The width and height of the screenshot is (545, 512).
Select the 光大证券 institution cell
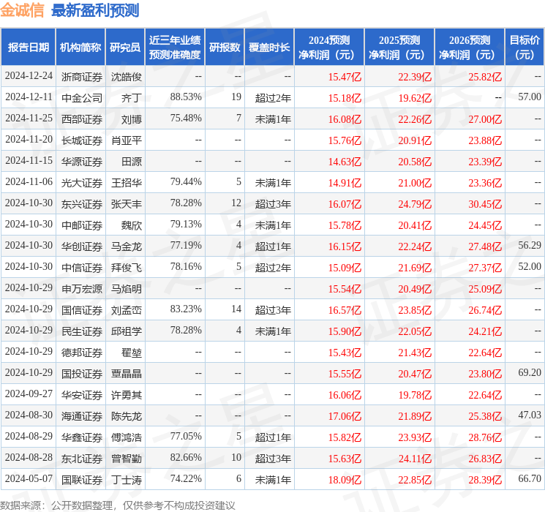click(x=82, y=182)
